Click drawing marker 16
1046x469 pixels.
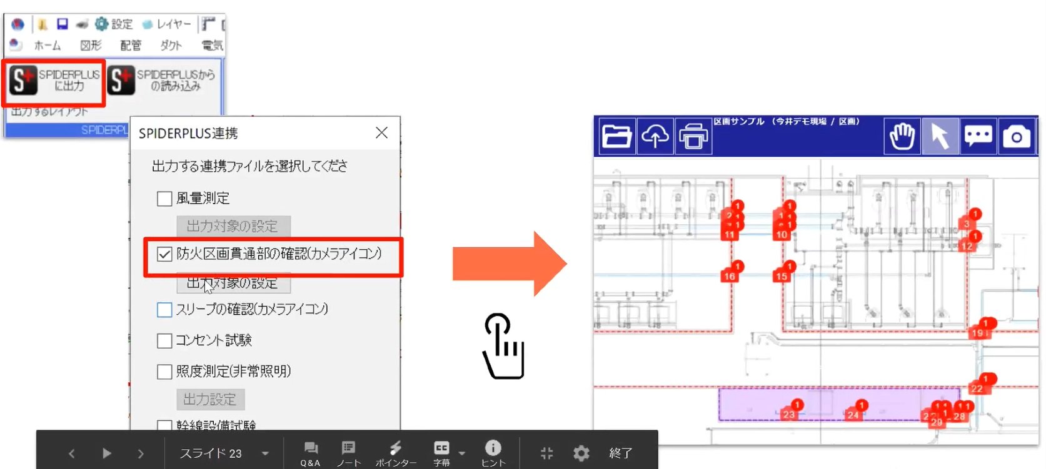730,276
